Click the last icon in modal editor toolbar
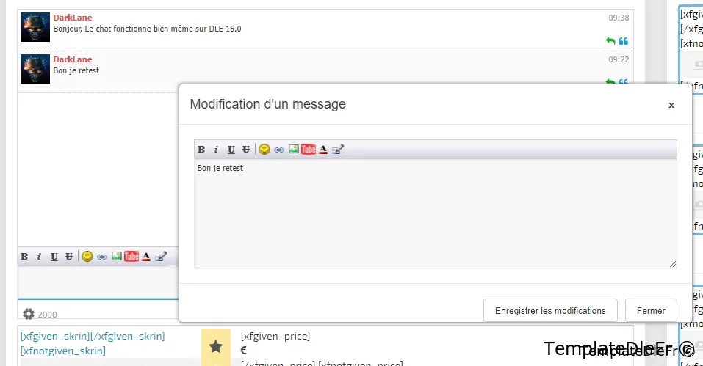Image resolution: width=703 pixels, height=366 pixels. 338,150
